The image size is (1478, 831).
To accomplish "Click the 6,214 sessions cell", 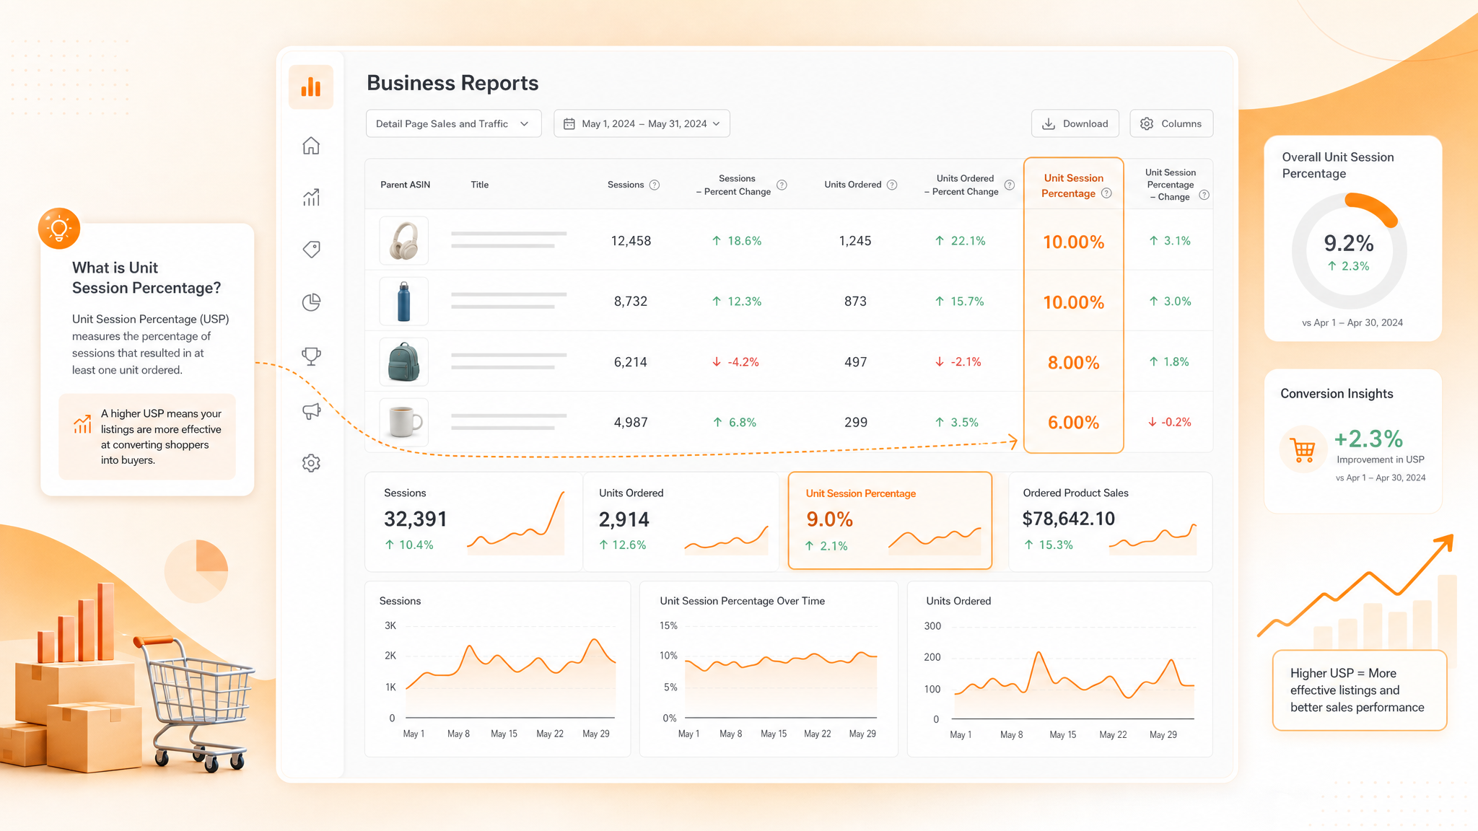I will coord(631,362).
